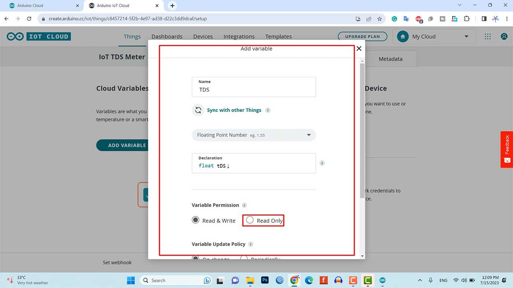Image resolution: width=513 pixels, height=288 pixels.
Task: Click the Upgrade Plan button
Action: [x=362, y=36]
